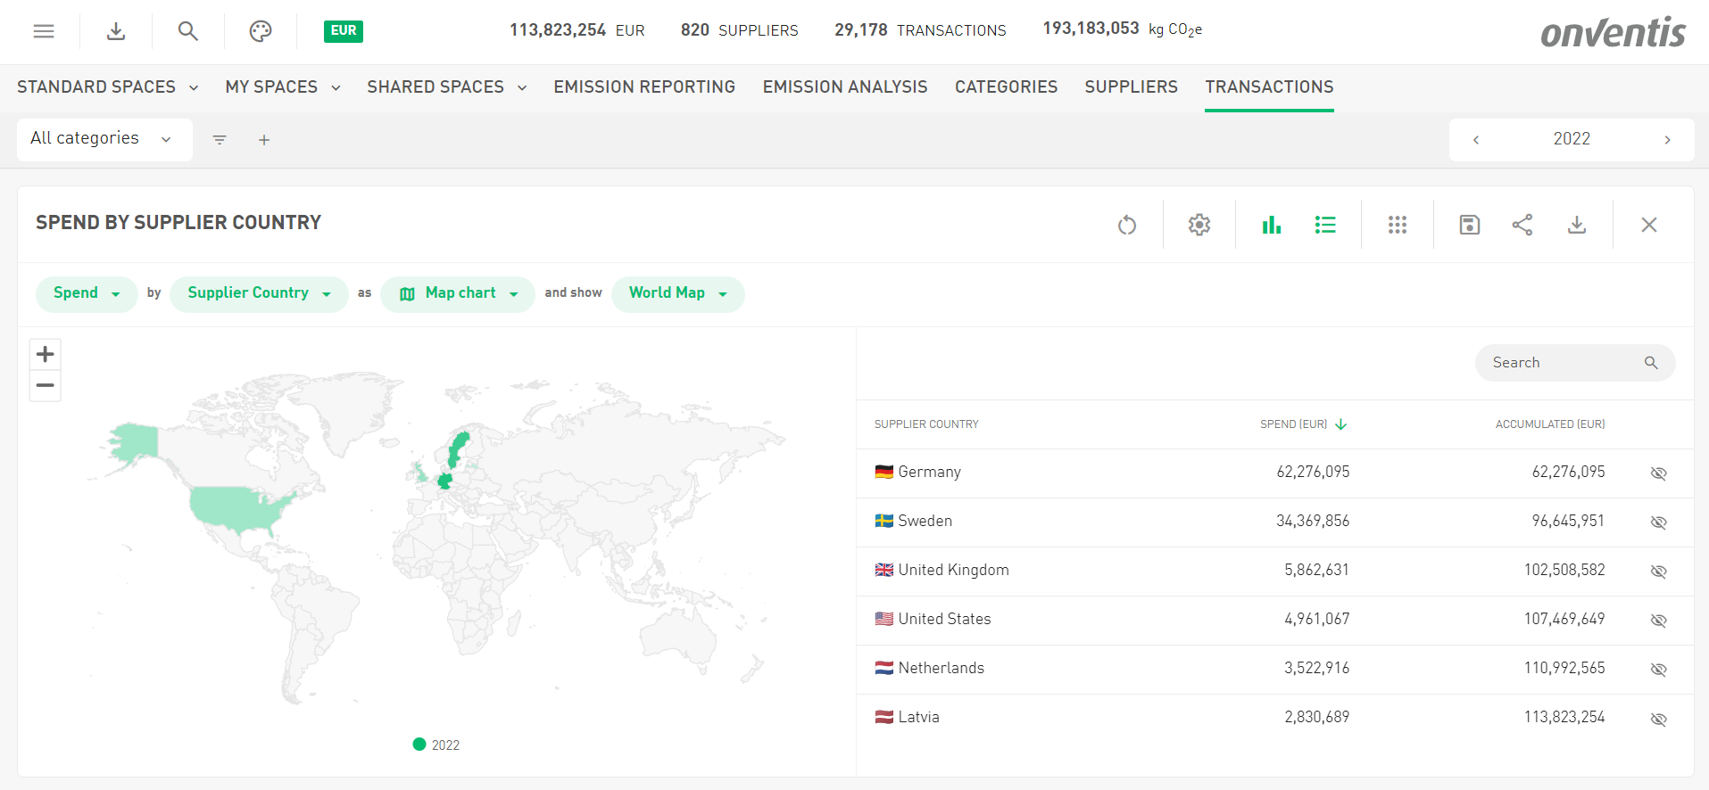1709x790 pixels.
Task: Click the color palette theme icon
Action: coord(260,31)
